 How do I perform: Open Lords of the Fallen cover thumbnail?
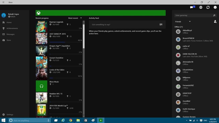42,74
